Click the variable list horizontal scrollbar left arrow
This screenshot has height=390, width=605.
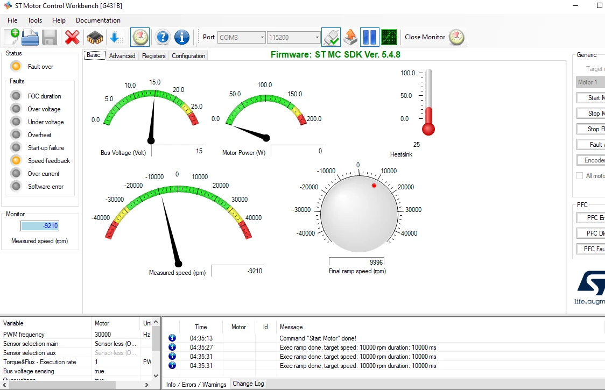click(4, 385)
